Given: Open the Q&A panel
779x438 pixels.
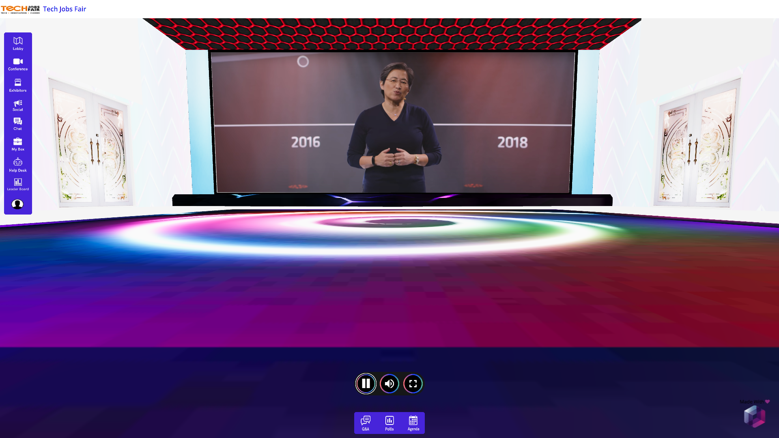Looking at the screenshot, I should tap(366, 423).
